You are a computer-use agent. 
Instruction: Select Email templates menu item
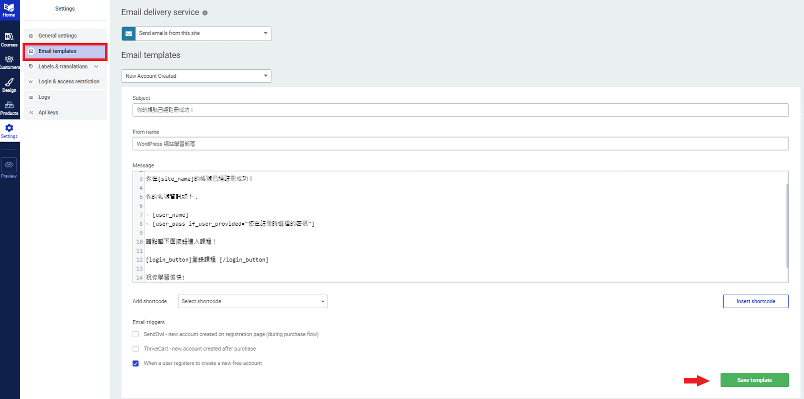65,51
